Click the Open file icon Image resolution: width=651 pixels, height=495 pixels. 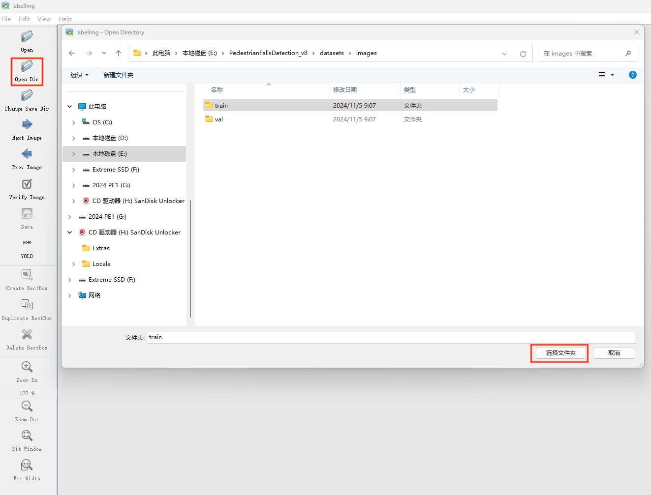[27, 37]
